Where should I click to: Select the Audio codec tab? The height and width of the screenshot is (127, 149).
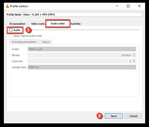tap(58, 23)
